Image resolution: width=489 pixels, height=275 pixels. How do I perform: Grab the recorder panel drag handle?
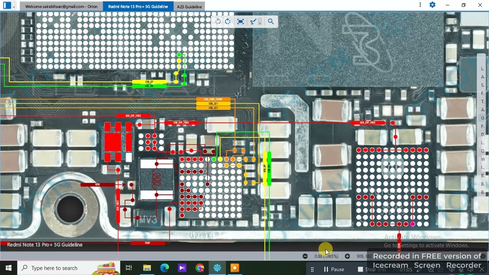(x=312, y=269)
